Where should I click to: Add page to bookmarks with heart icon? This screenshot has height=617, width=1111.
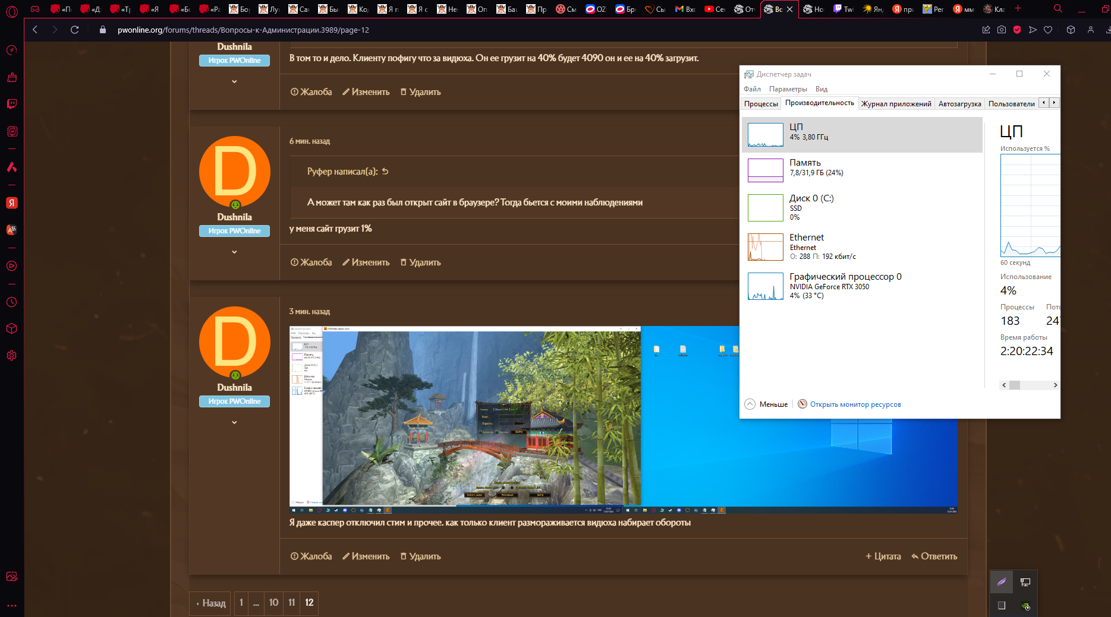(x=1048, y=30)
